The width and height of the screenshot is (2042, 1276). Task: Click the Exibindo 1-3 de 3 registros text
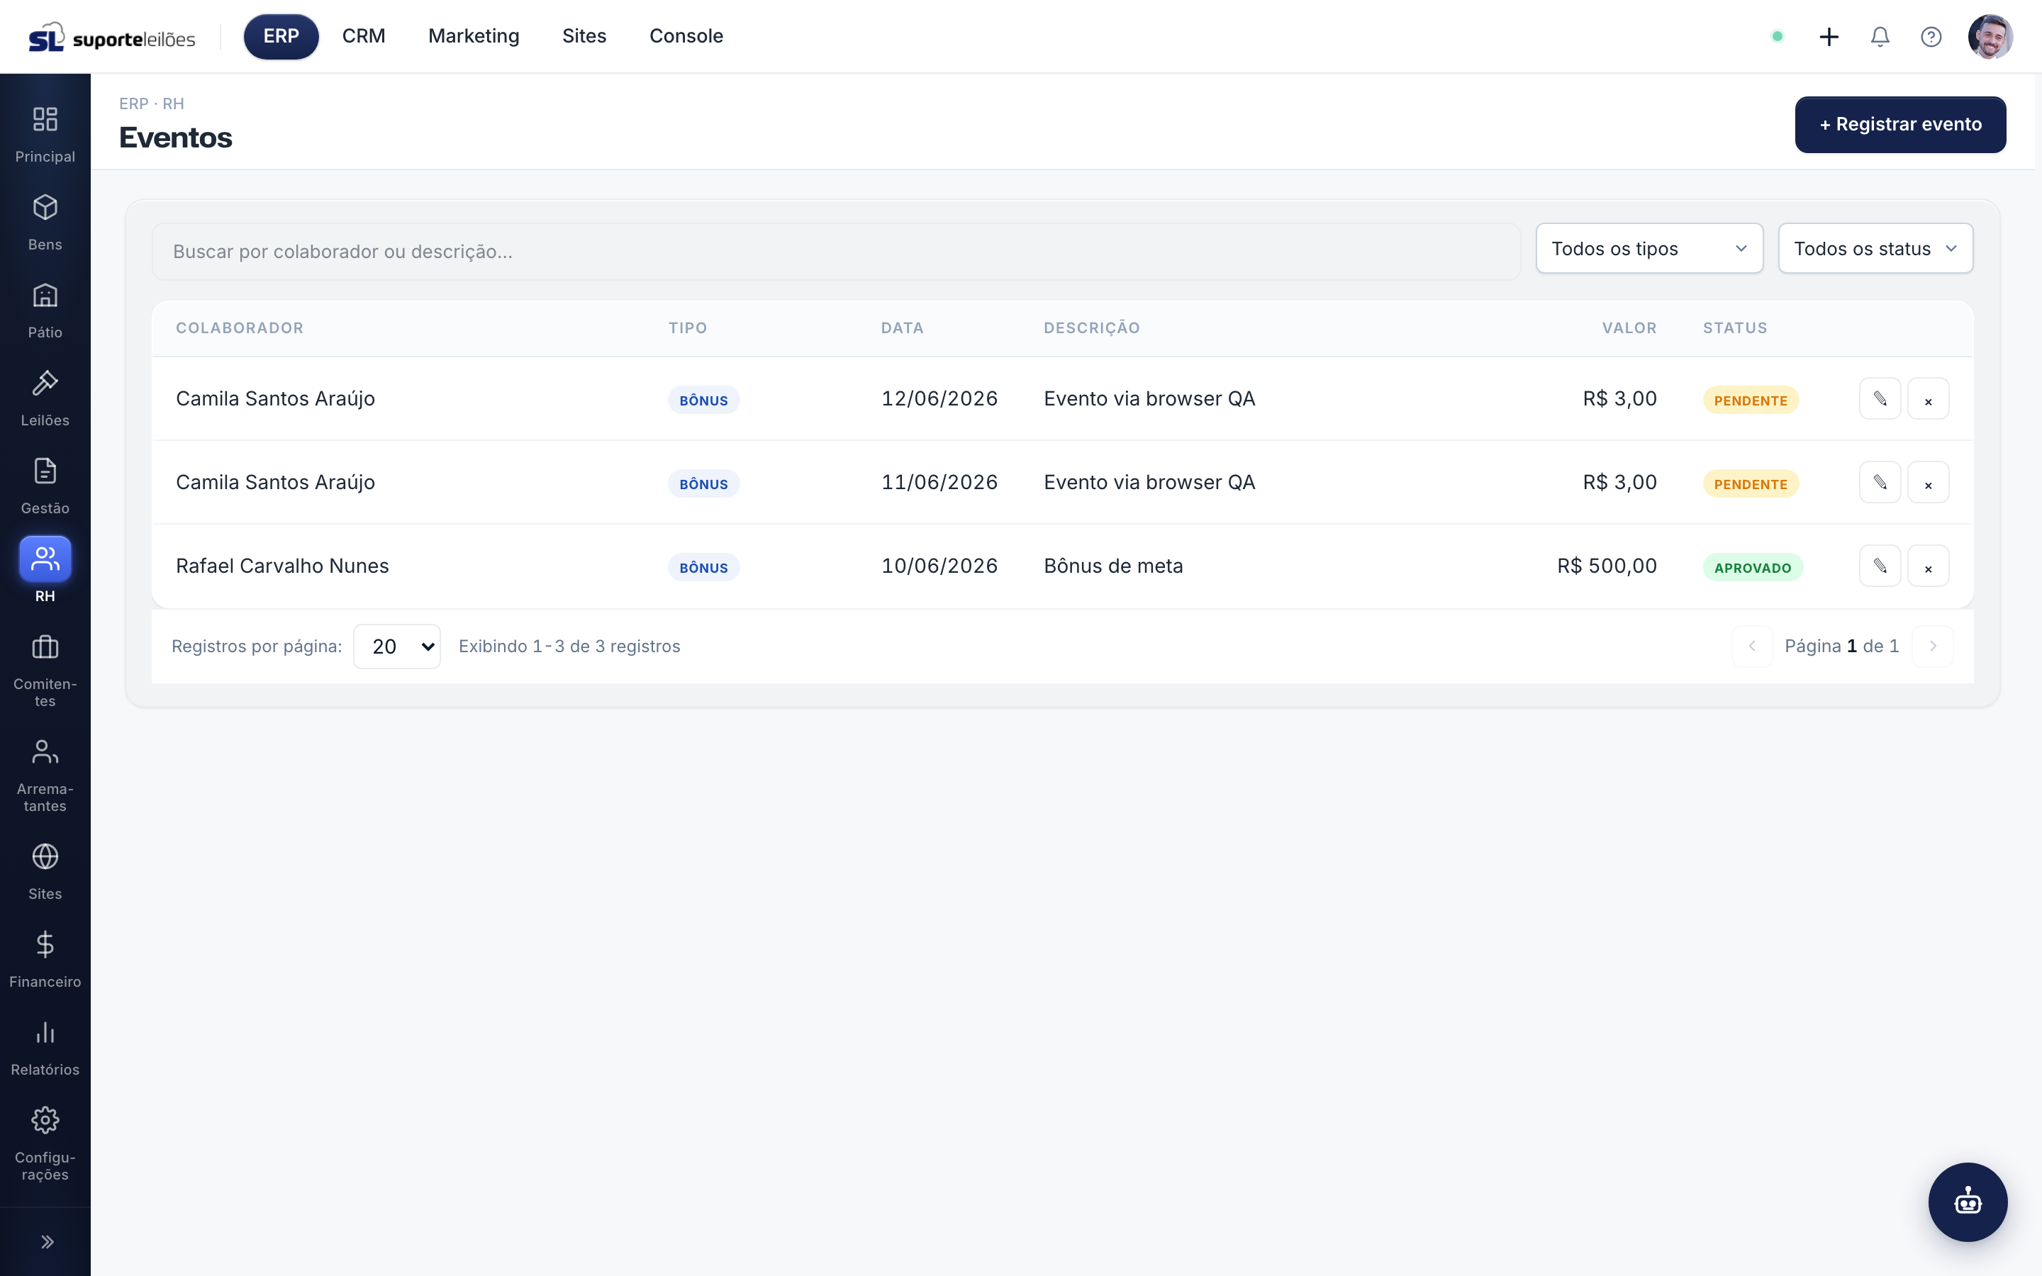click(x=569, y=647)
